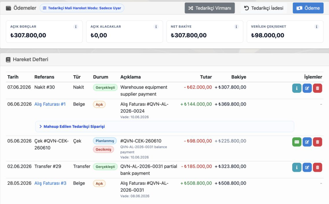329x204 pixels.
Task: Open Alış Faturası #1 link
Action: click(50, 104)
